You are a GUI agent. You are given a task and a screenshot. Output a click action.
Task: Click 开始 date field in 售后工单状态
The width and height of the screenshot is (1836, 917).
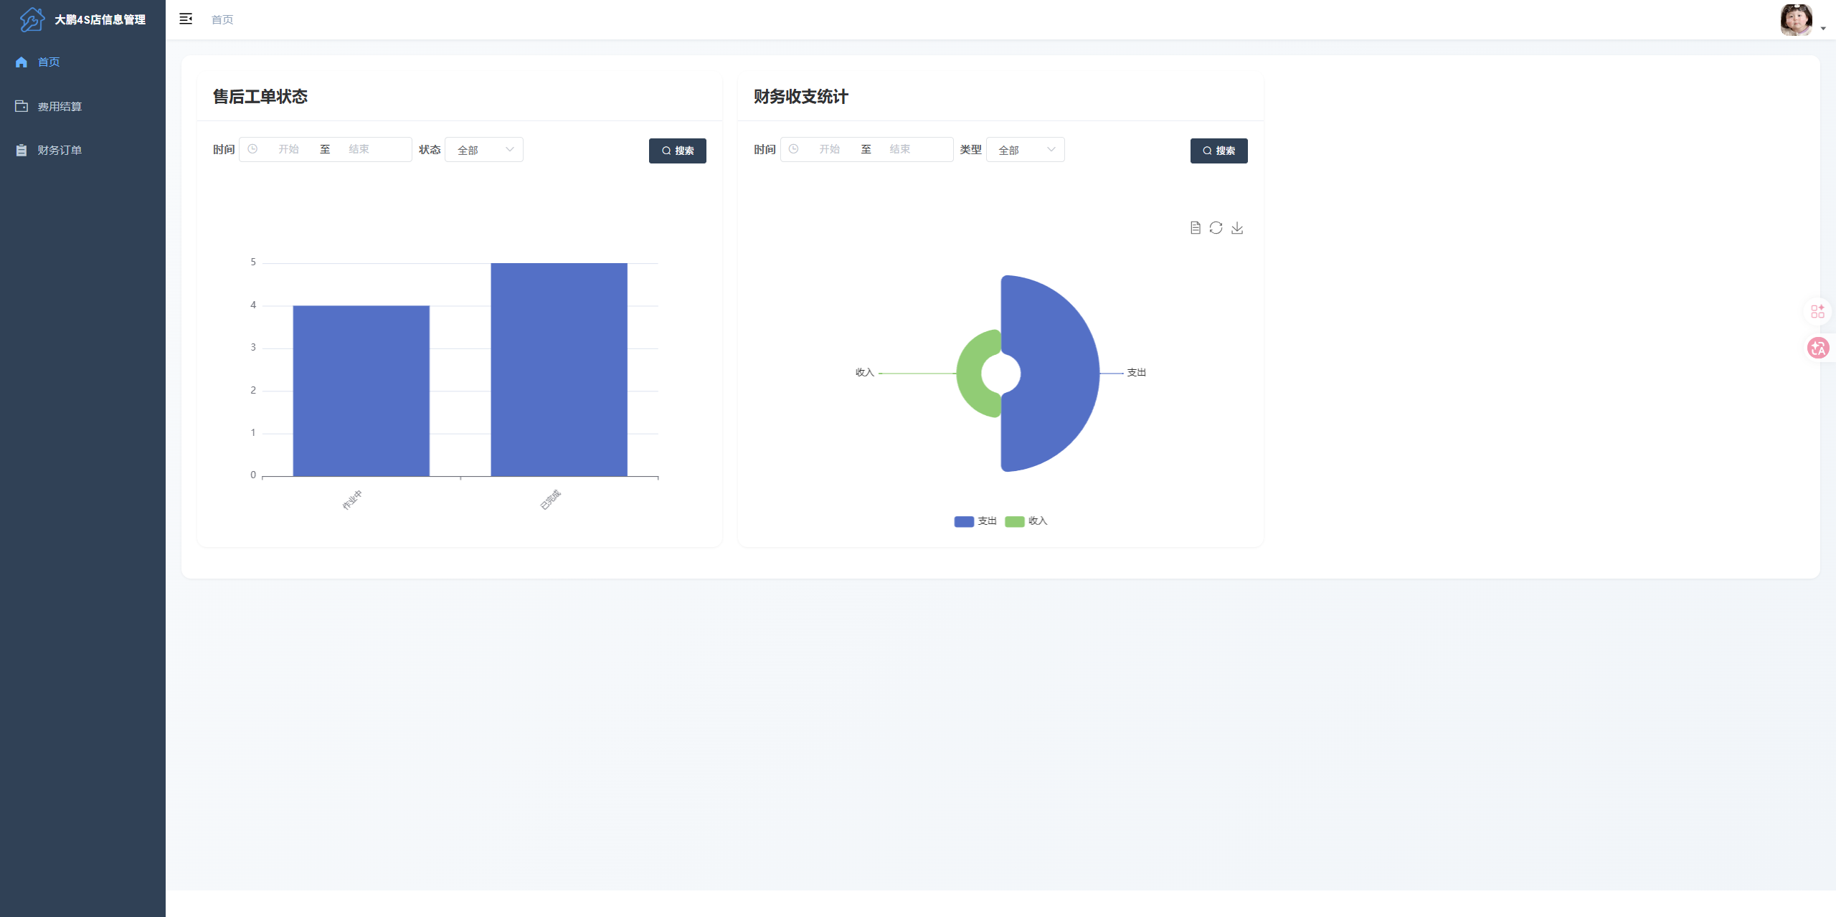288,149
